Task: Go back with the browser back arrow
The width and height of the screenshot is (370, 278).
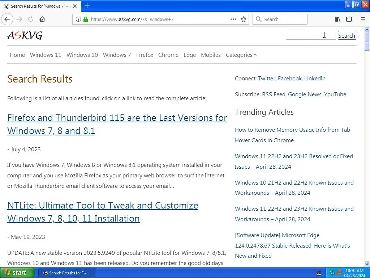Action: [7, 19]
